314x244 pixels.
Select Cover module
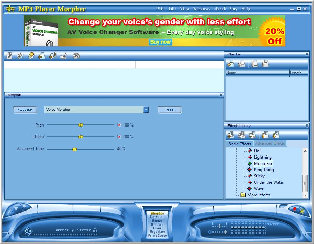tap(157, 228)
